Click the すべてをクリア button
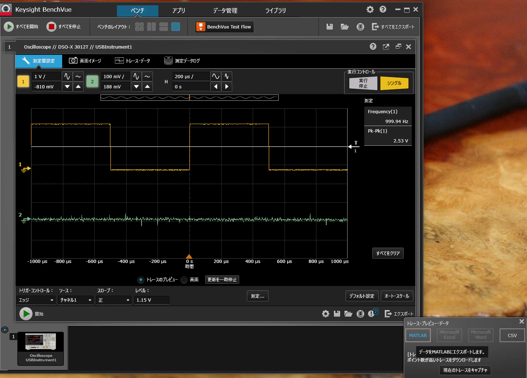 click(388, 253)
